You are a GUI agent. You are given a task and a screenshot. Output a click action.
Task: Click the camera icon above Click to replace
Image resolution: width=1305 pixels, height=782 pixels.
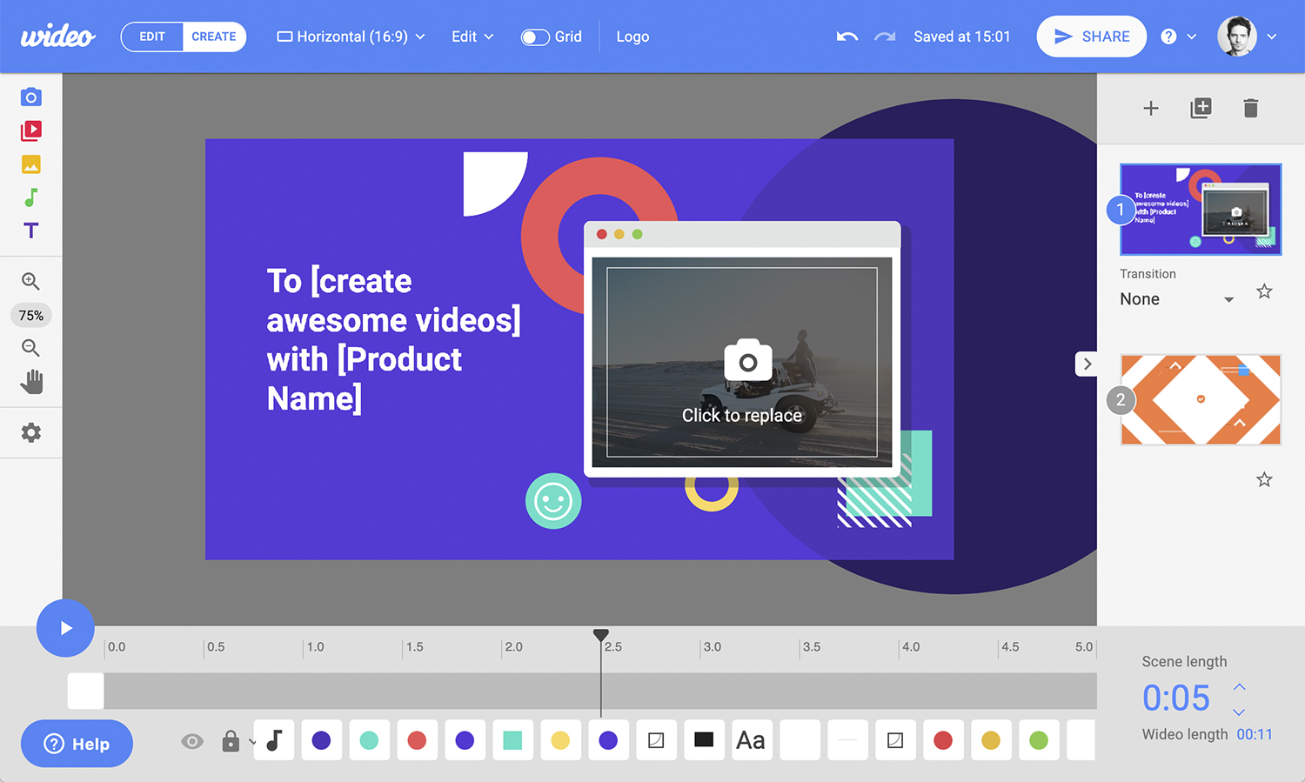pos(748,360)
